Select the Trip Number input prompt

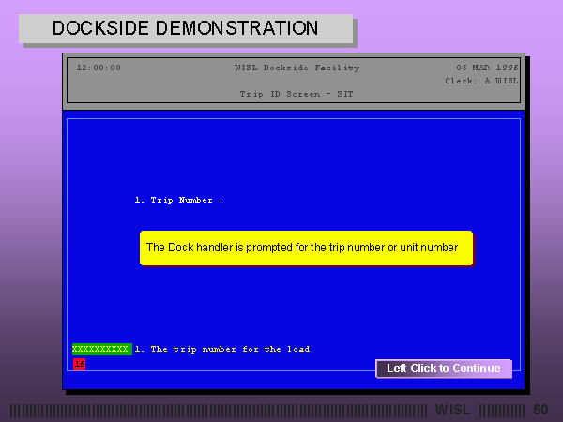(x=178, y=201)
